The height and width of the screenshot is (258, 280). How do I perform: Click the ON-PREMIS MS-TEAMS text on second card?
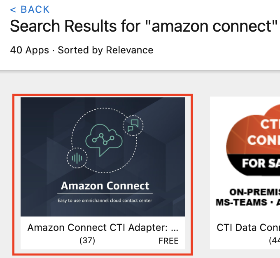[248, 197]
